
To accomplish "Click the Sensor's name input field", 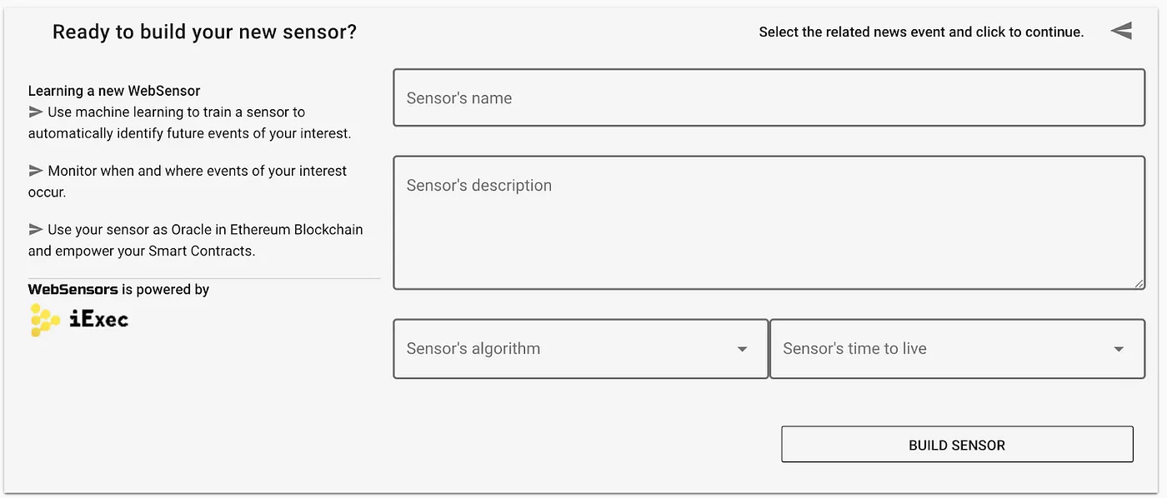I will pos(769,97).
